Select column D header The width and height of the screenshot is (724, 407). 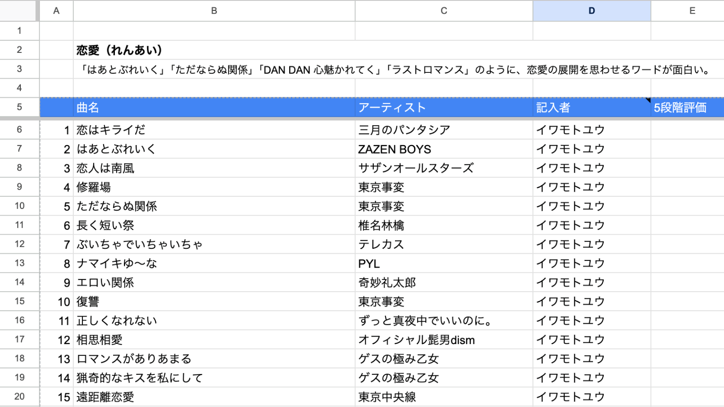point(591,11)
